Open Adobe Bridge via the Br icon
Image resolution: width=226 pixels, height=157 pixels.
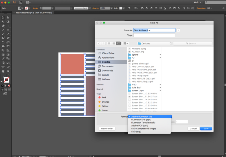pyautogui.click(x=21, y=2)
